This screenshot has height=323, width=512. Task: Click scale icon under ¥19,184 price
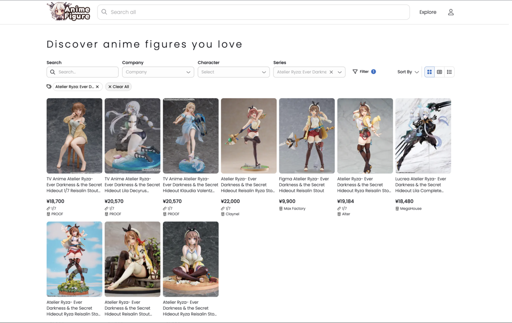(339, 209)
